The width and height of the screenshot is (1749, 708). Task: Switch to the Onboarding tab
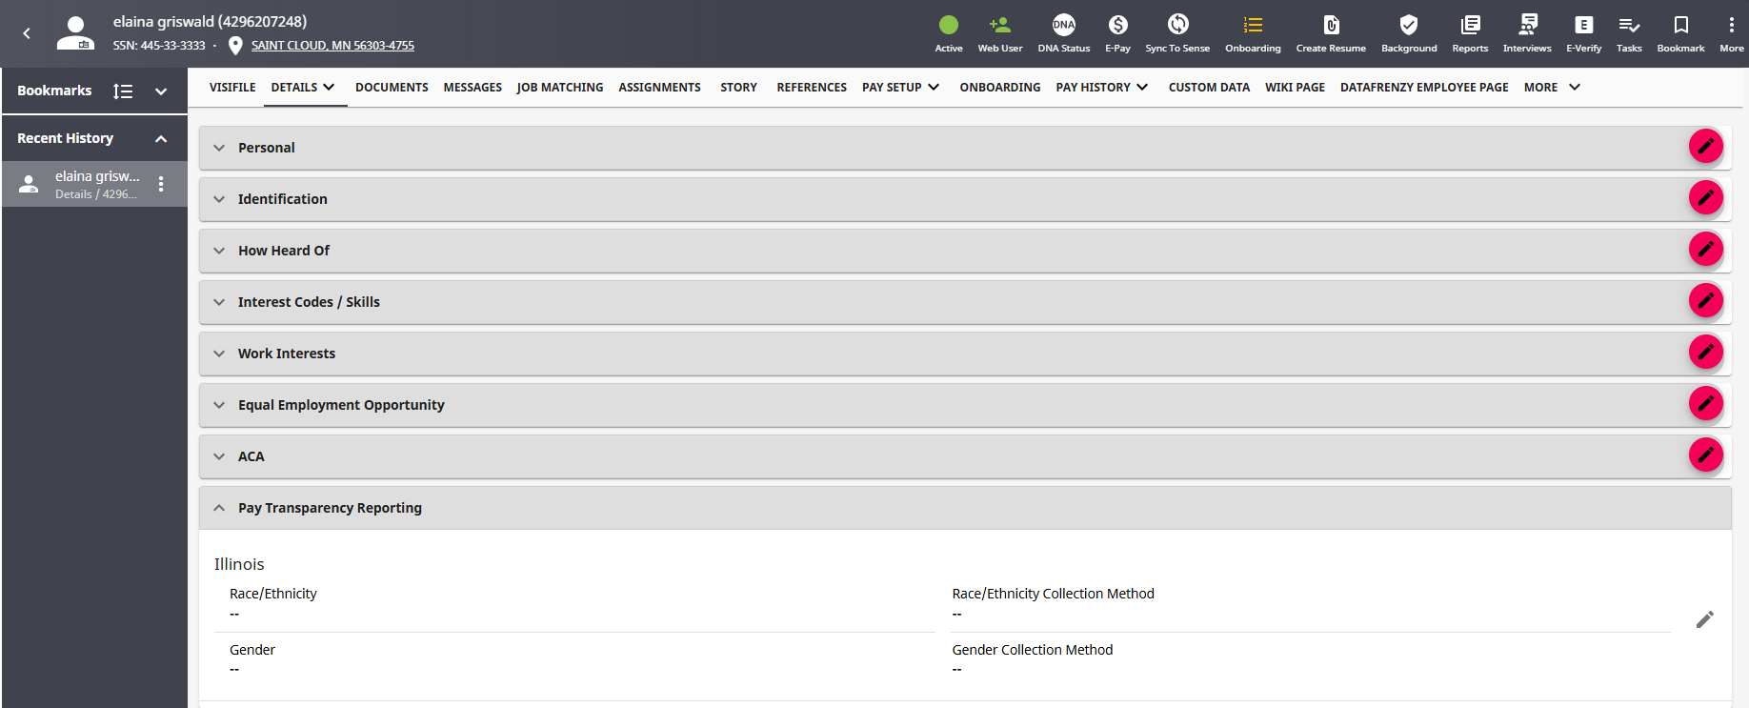pyautogui.click(x=999, y=88)
